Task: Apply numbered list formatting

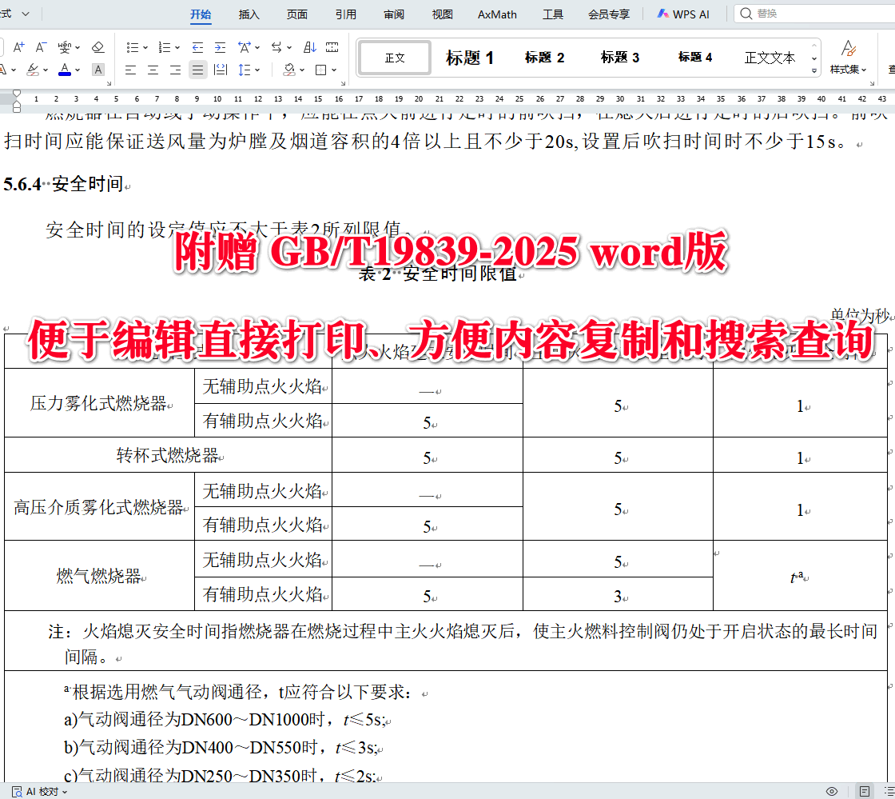Action: coord(165,46)
